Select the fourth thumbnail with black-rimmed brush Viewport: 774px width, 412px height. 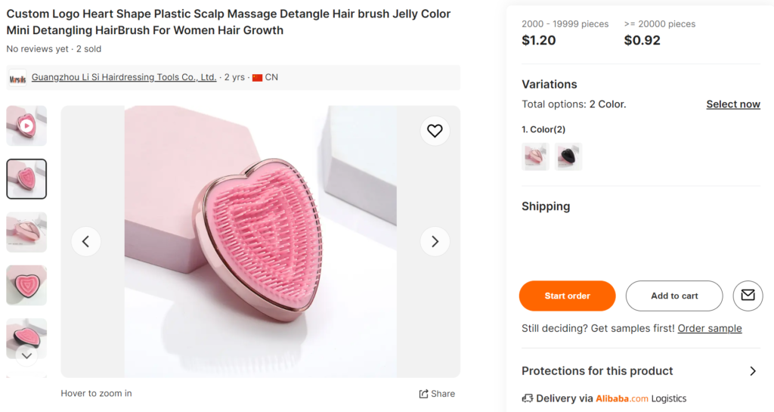click(26, 285)
